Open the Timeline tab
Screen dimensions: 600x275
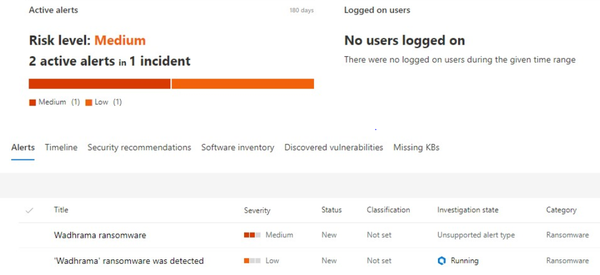coord(61,148)
